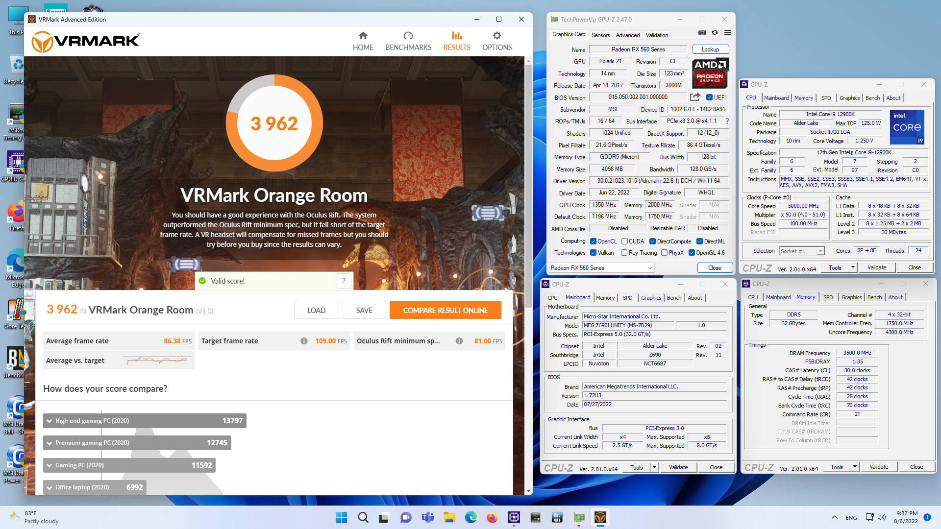Toggle CUDA checkbox in GPU-Z
The image size is (941, 529).
click(624, 241)
